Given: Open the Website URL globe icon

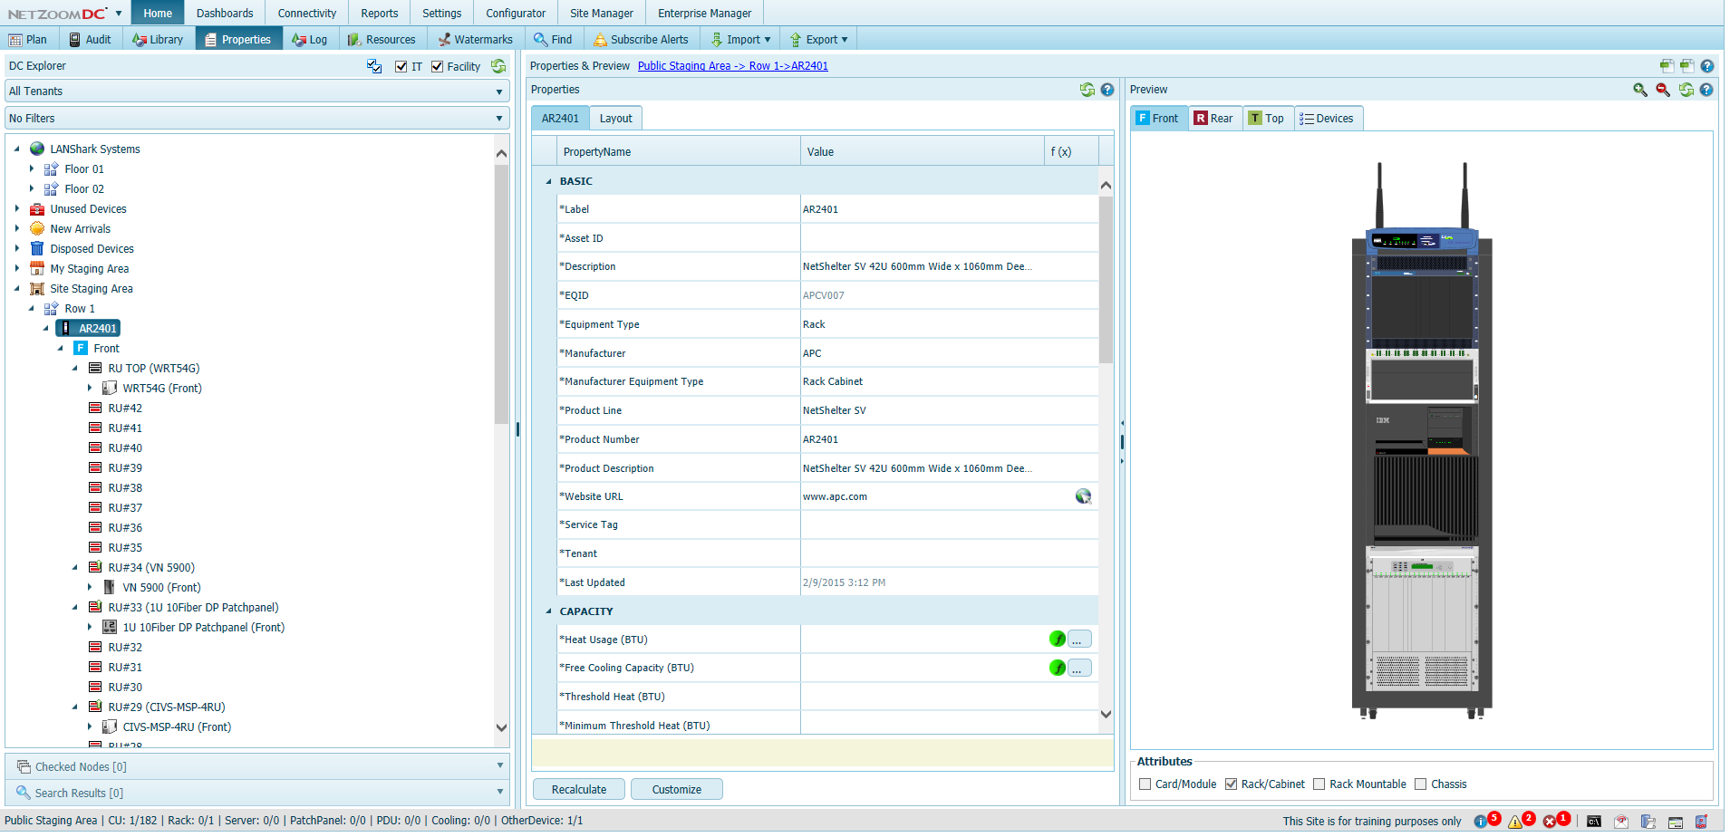Looking at the screenshot, I should (1083, 496).
